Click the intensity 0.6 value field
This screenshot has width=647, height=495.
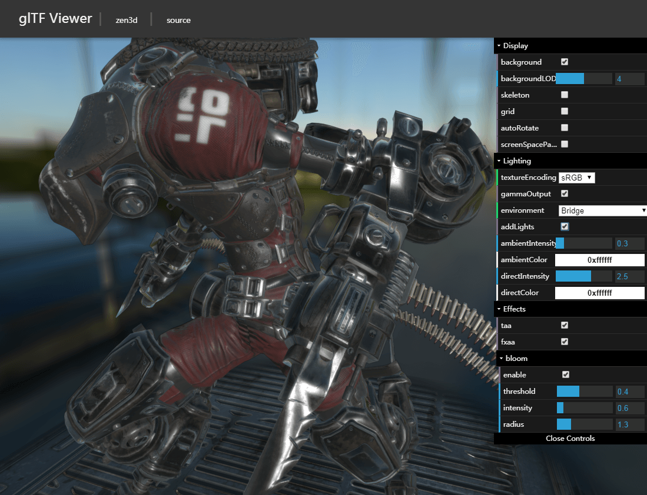click(630, 408)
